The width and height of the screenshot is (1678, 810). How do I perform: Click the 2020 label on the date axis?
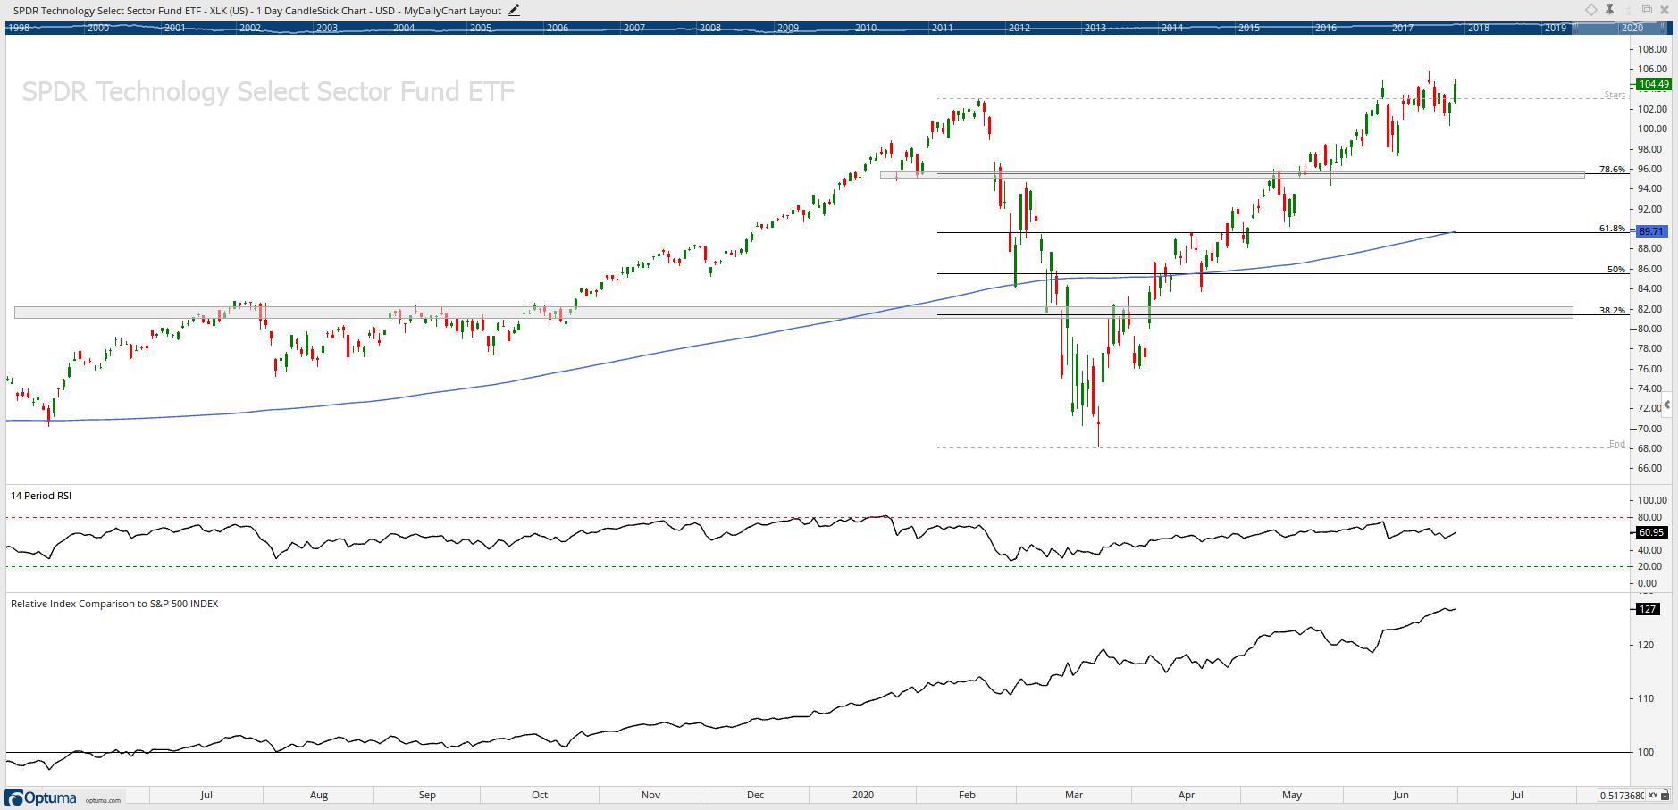[x=863, y=795]
